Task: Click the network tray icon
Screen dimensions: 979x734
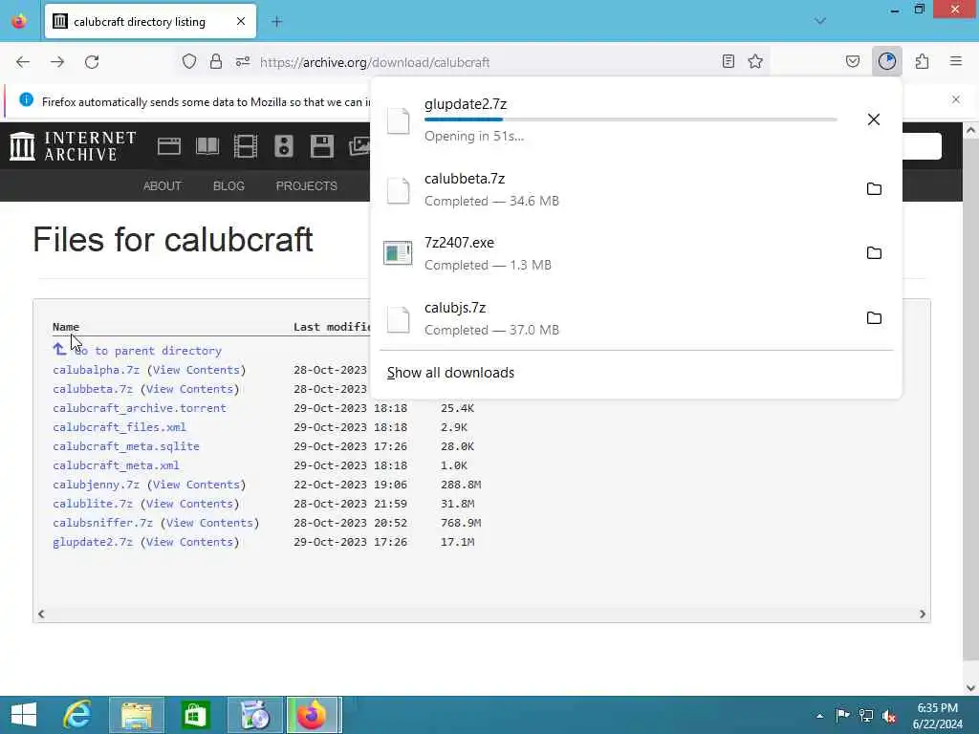Action: click(866, 716)
